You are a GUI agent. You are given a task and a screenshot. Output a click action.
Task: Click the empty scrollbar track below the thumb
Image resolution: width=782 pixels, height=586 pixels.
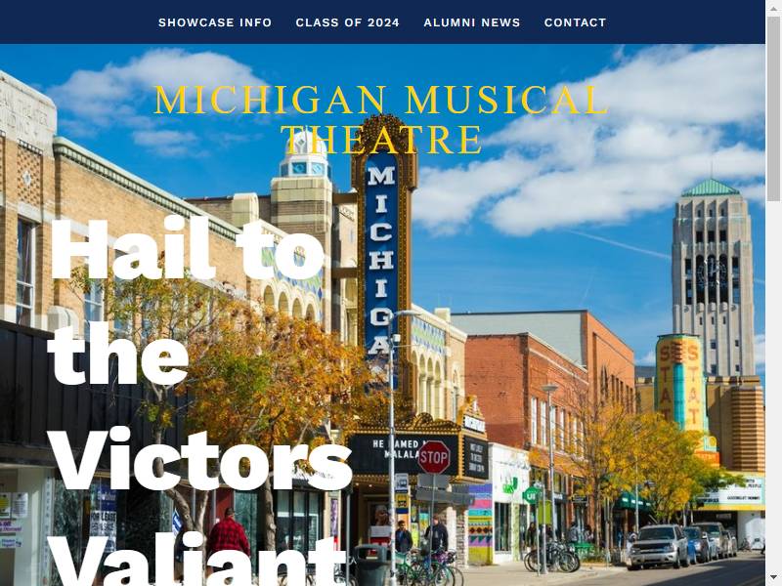tap(773, 386)
